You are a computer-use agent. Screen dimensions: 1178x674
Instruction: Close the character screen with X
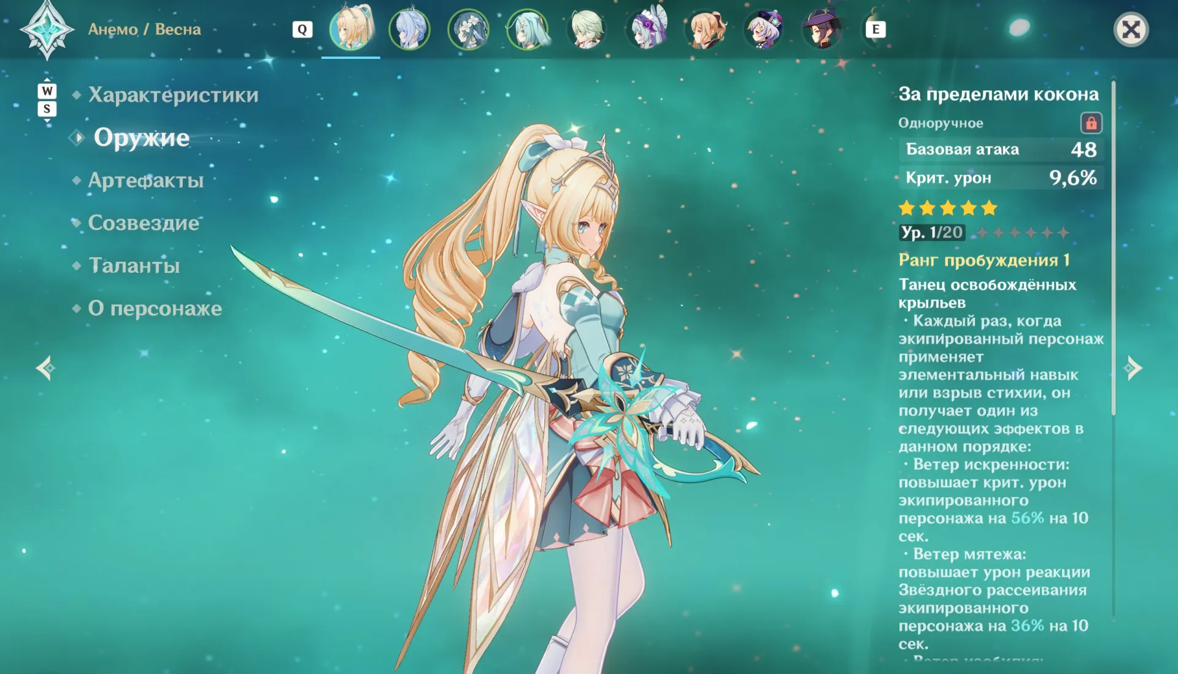point(1131,29)
